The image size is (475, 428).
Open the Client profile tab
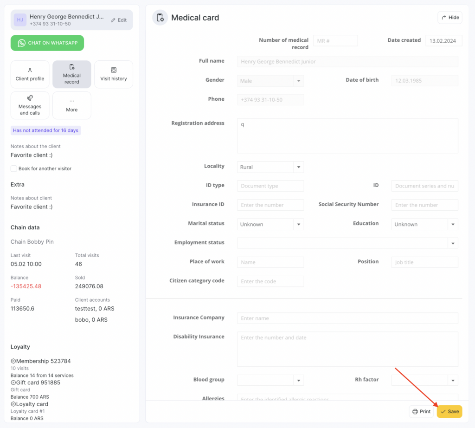click(30, 74)
